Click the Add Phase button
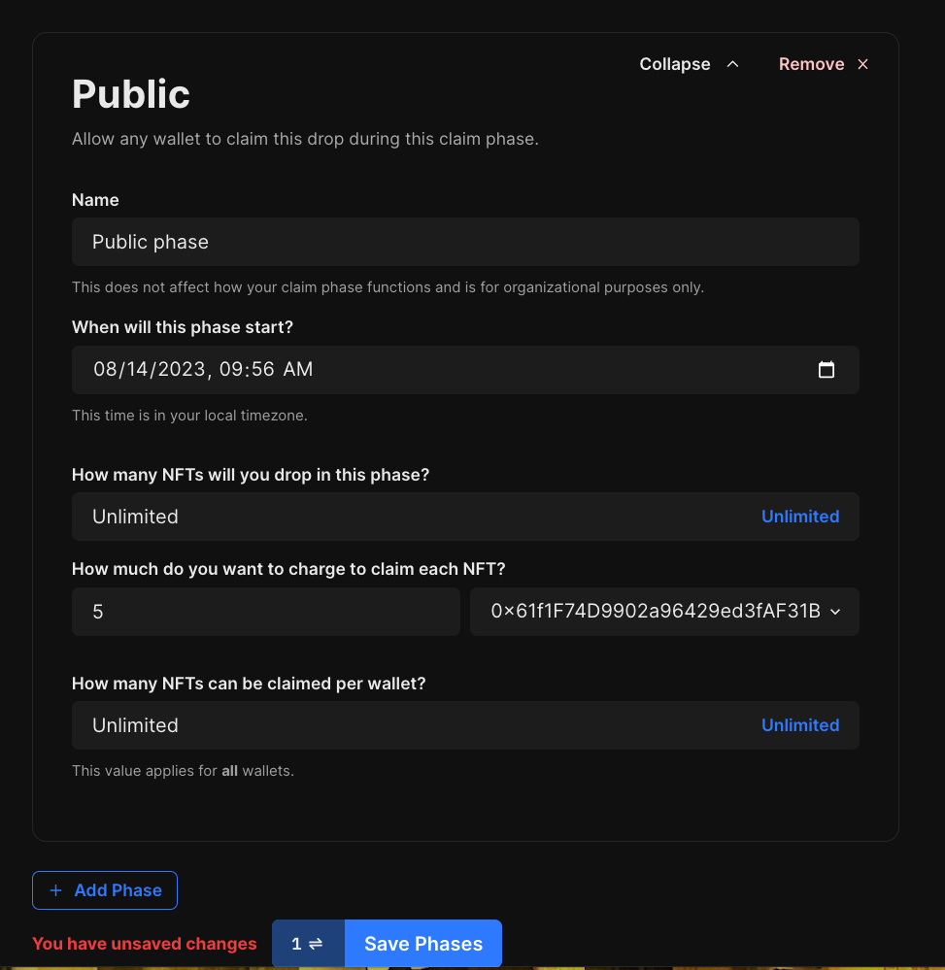The height and width of the screenshot is (970, 945). (x=105, y=890)
